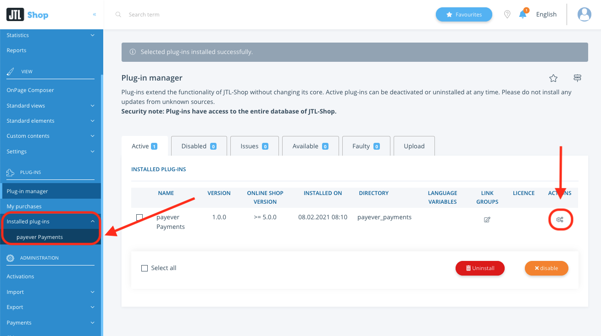The height and width of the screenshot is (336, 601).
Task: Collapse Installed plug-ins submenu
Action: pos(50,222)
